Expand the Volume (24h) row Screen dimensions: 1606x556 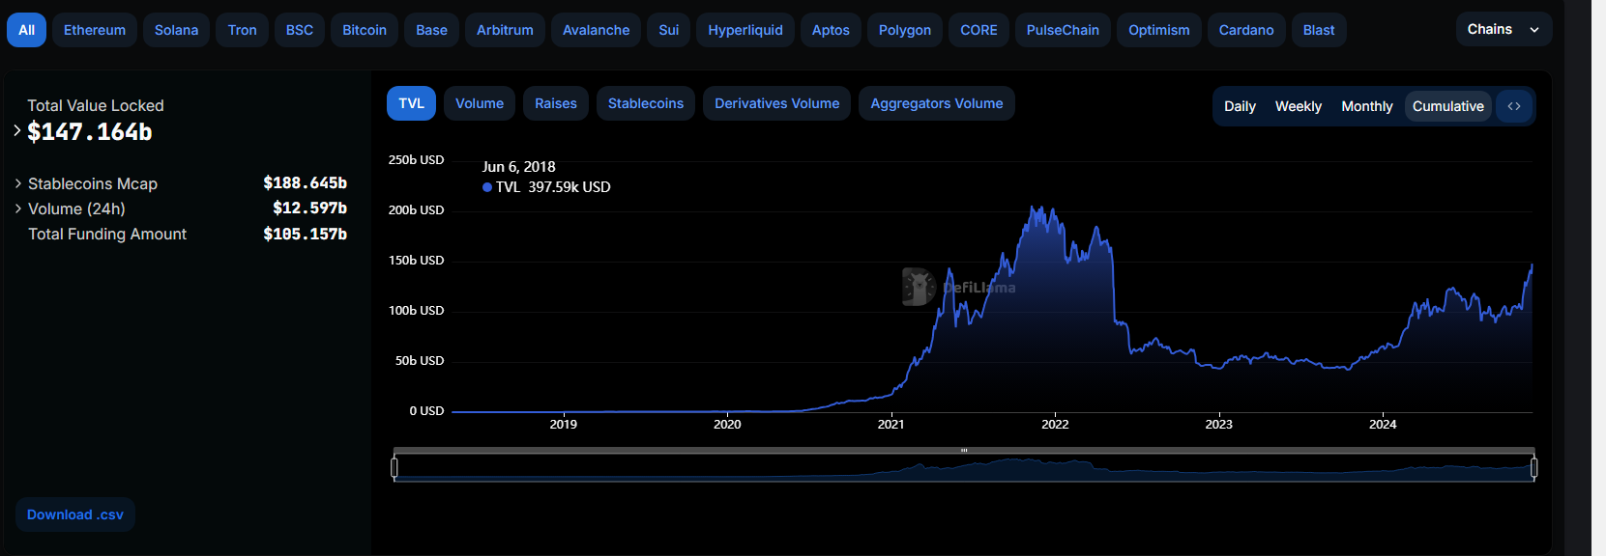18,208
